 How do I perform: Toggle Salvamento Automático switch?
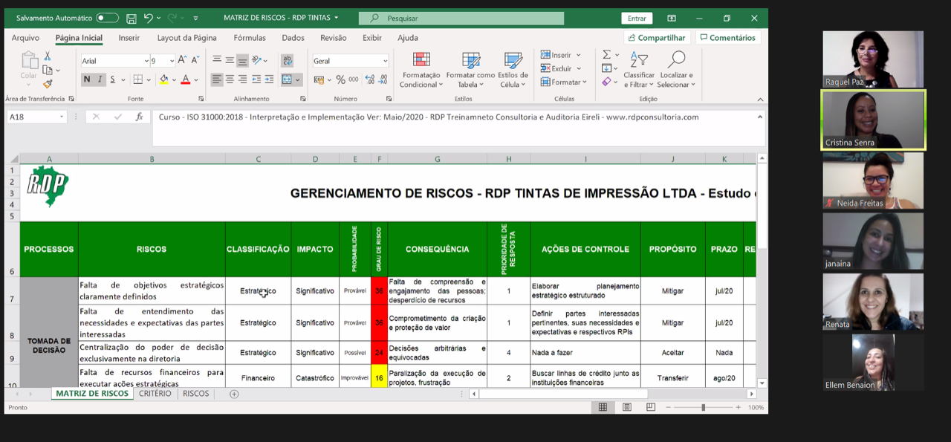(x=107, y=18)
